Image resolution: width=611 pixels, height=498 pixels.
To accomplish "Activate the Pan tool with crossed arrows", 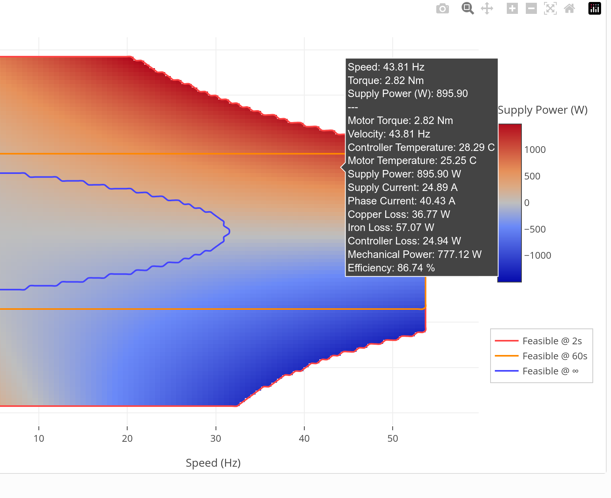I will 487,8.
